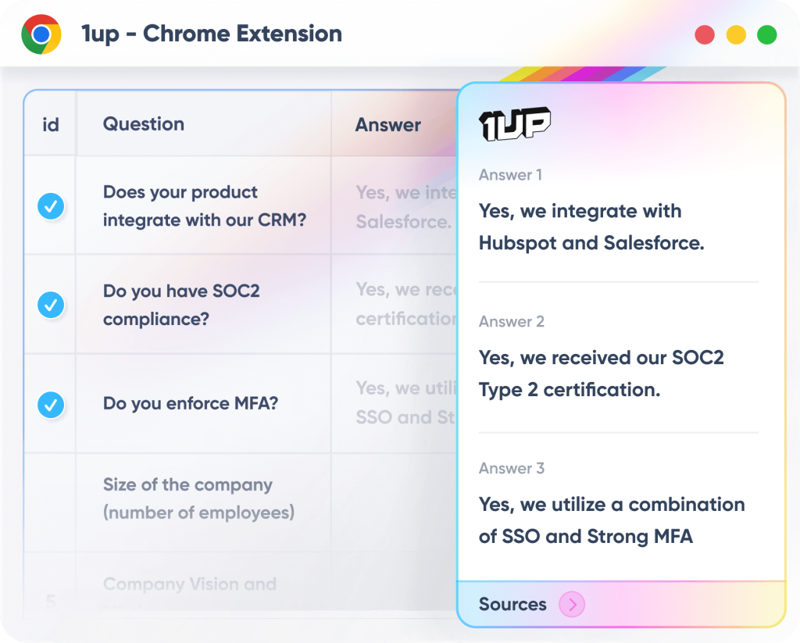The width and height of the screenshot is (800, 643).
Task: Open Sources via the pink arrow icon
Action: coord(572,604)
